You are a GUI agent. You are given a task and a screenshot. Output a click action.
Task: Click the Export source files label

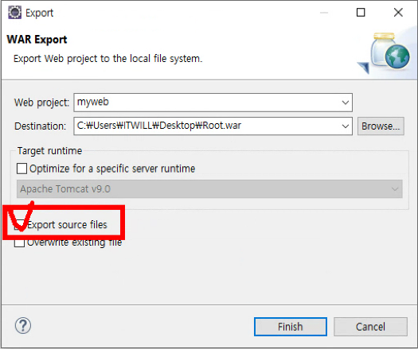[x=67, y=225]
